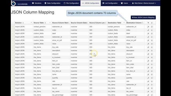The image size is (171, 96).
Task: Click the filter funnel icon in the table header
Action: click(148, 23)
